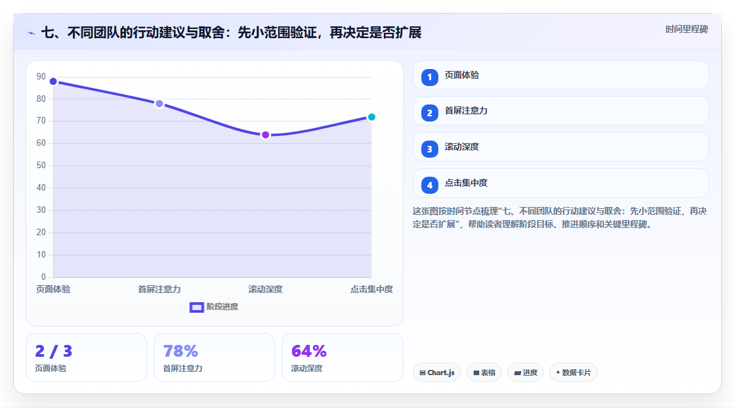This screenshot has width=735, height=408.
Task: Open the 滚动深度 milestone row
Action: pos(560,147)
